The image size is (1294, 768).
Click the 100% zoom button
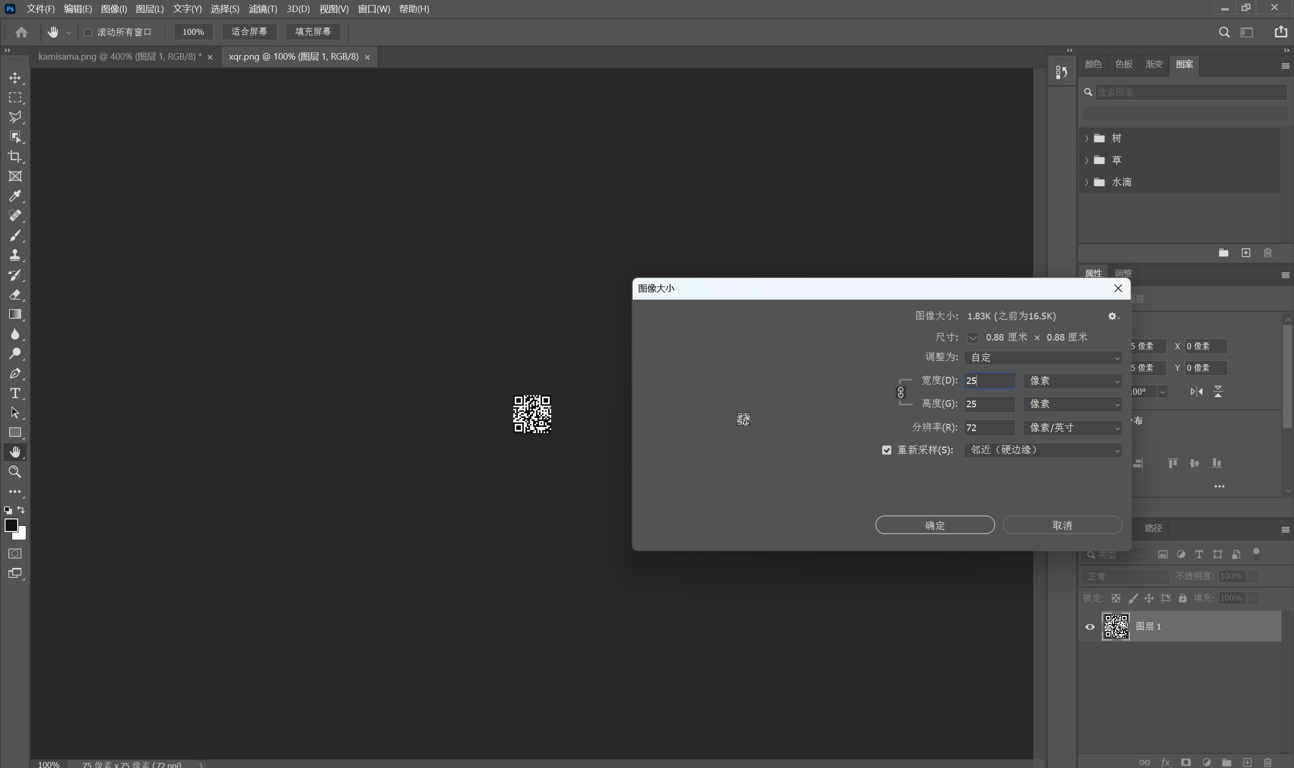coord(193,32)
